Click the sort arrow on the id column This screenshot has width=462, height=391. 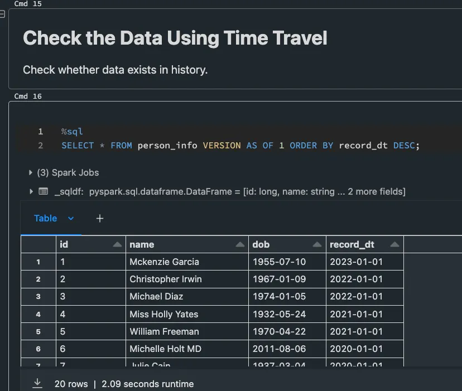click(117, 244)
